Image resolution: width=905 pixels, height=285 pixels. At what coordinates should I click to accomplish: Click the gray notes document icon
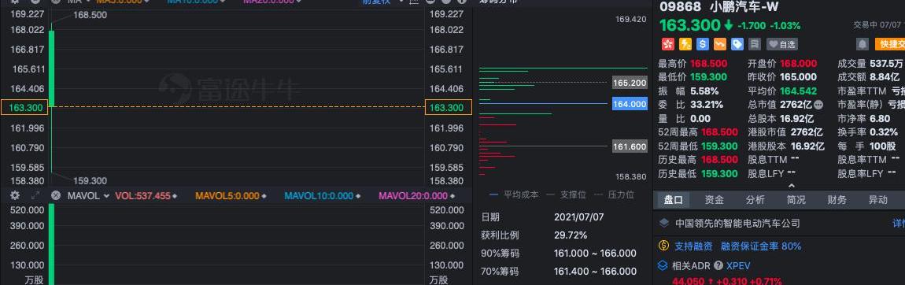coord(755,44)
